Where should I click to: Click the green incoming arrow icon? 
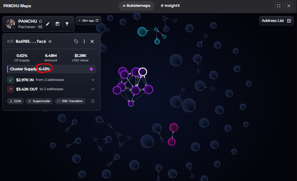(x=10, y=80)
